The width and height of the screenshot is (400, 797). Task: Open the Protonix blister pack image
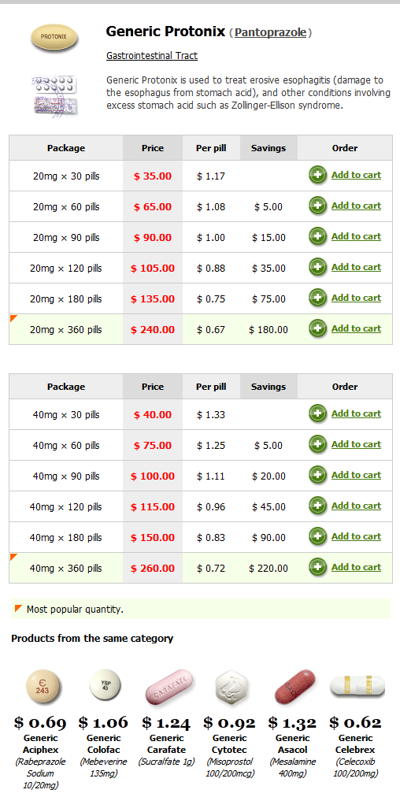click(x=54, y=95)
